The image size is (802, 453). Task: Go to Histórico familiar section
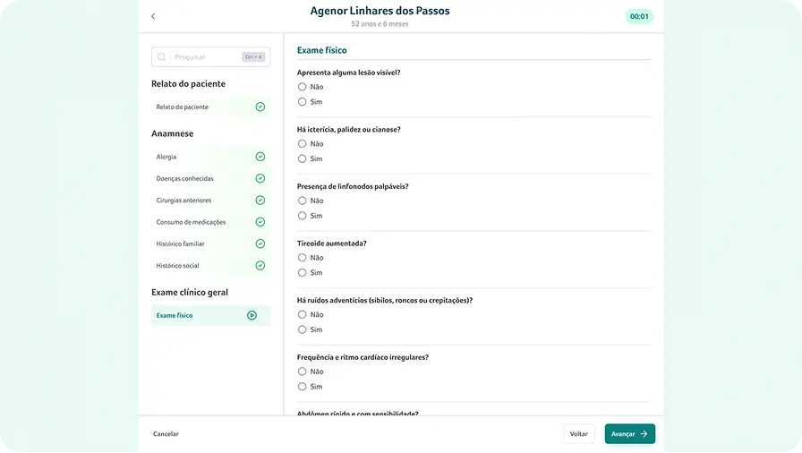181,244
